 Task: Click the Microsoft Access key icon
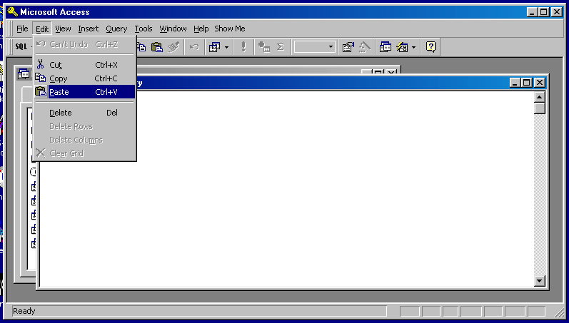[13, 11]
